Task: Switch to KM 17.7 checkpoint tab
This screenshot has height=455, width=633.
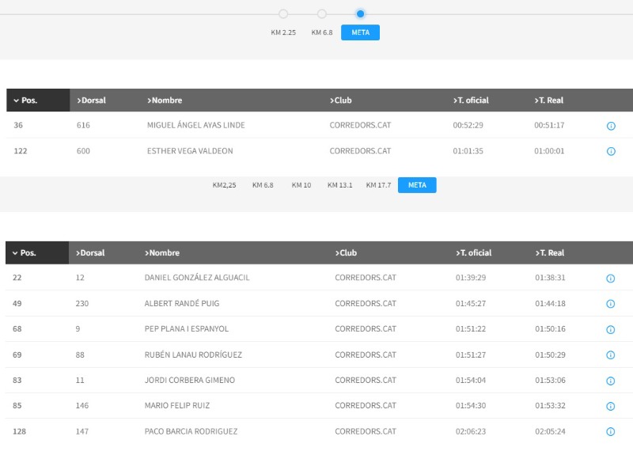Action: click(x=378, y=185)
